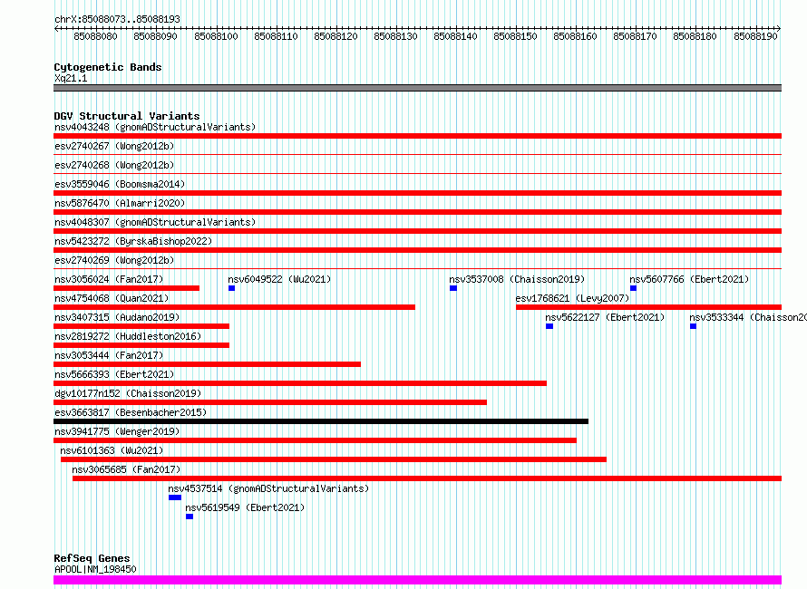Select esv3559046 (Boomsma2014) entry
Viewport: 807px width, 589px height.
coord(120,184)
